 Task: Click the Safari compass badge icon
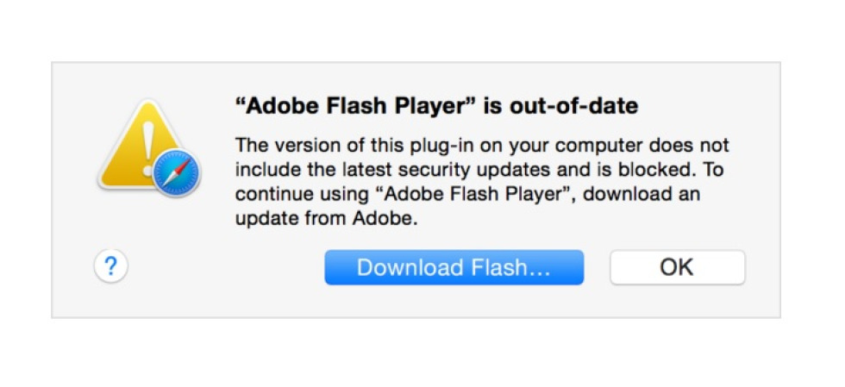[178, 173]
